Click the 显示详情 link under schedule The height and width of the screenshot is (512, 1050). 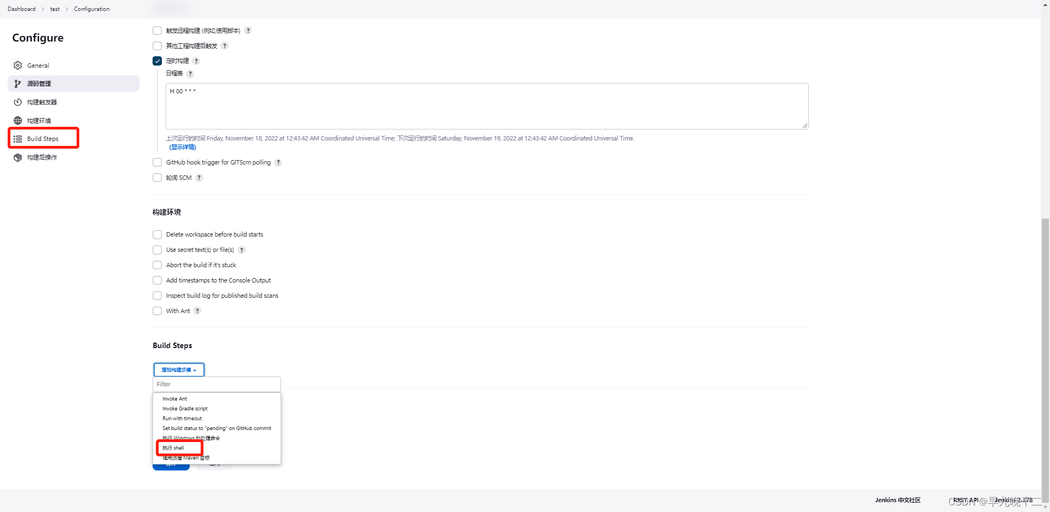coord(183,147)
